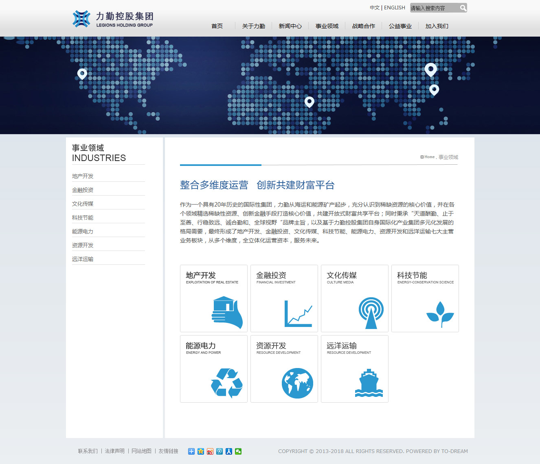Open the 远洋运输 ship icon tile
540x464 pixels.
pyautogui.click(x=354, y=369)
